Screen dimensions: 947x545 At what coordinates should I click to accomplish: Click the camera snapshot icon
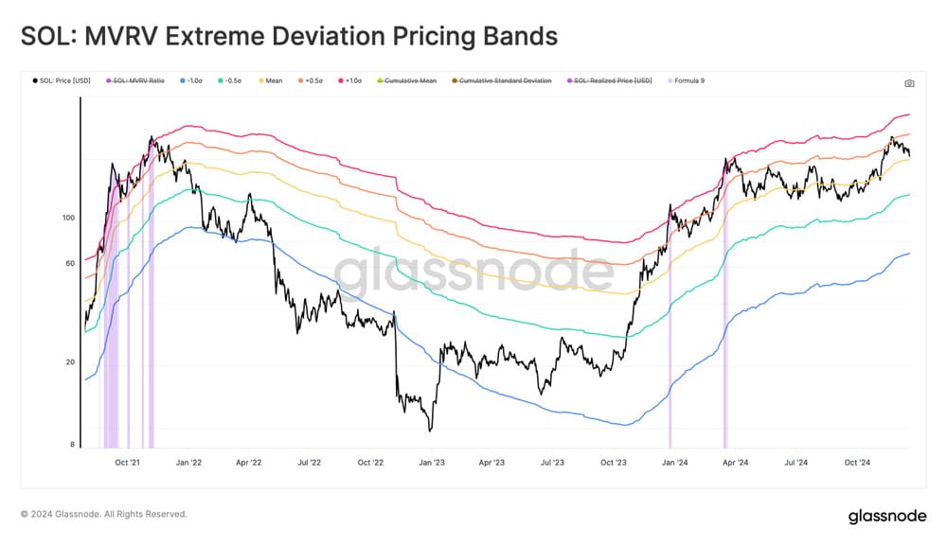(x=909, y=83)
